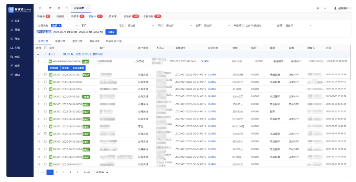Tick the 李小江 group checkbox
Viewport: 356px width, 182px height.
tap(45, 54)
